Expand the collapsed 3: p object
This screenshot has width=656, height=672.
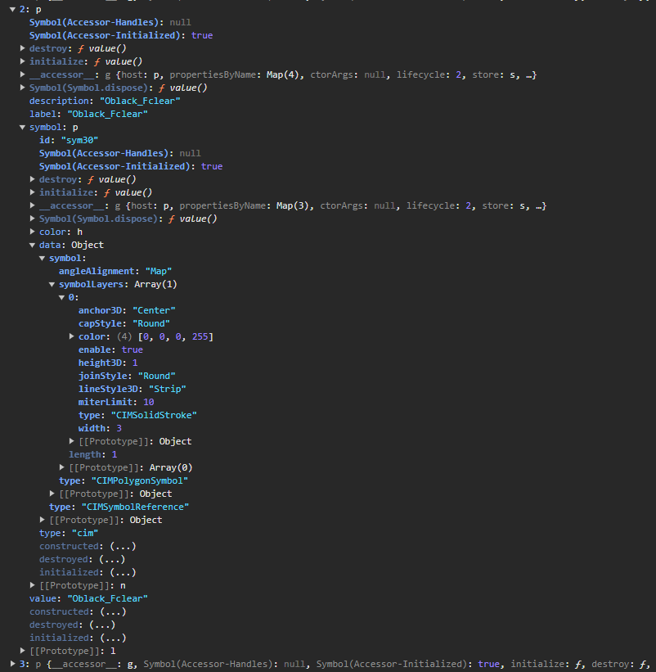tap(13, 664)
